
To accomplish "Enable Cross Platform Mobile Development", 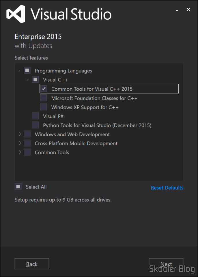I will click(27, 143).
